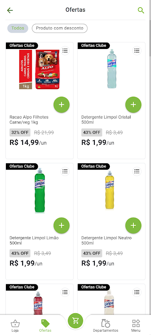View the Alpo dog food product image
The width and height of the screenshot is (151, 335).
pyautogui.click(x=39, y=70)
